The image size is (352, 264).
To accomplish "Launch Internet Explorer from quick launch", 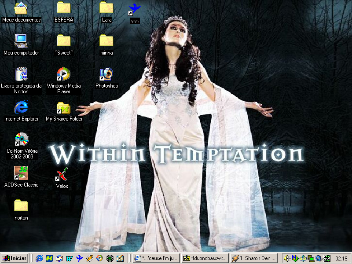I will click(x=39, y=258).
